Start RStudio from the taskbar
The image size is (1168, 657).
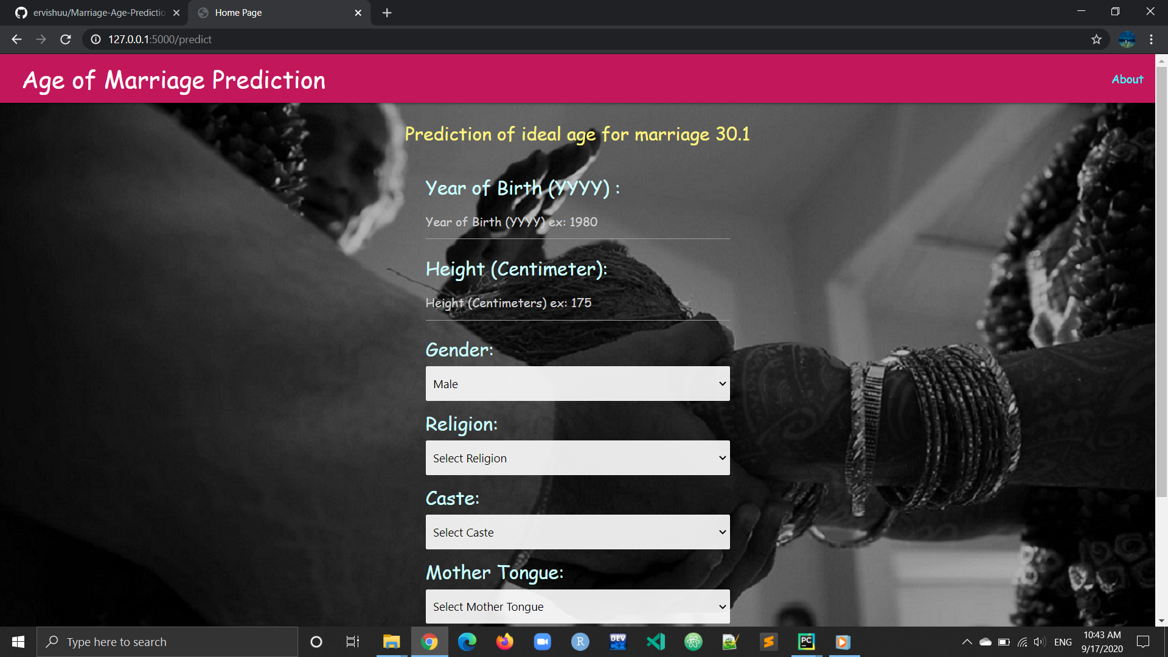point(580,641)
